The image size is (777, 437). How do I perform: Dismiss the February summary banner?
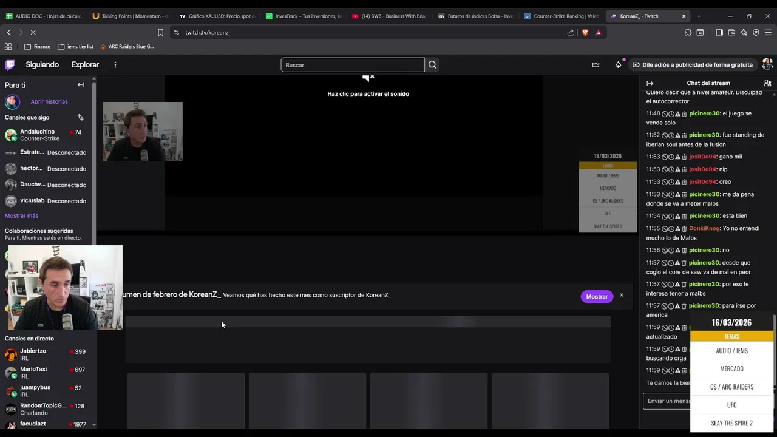tap(621, 296)
